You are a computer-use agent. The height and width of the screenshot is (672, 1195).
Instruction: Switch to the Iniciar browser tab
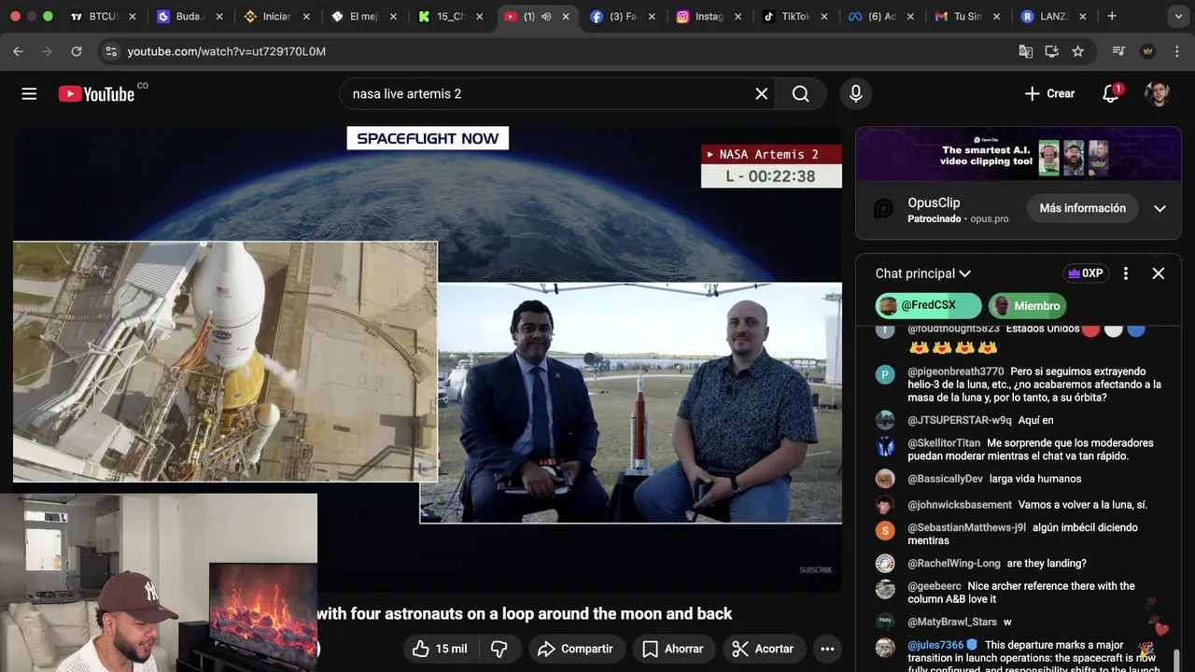pyautogui.click(x=278, y=17)
